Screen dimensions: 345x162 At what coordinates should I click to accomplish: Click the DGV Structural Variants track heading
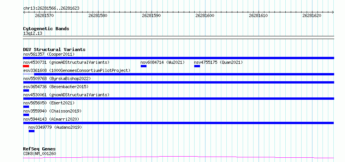pyautogui.click(x=54, y=49)
